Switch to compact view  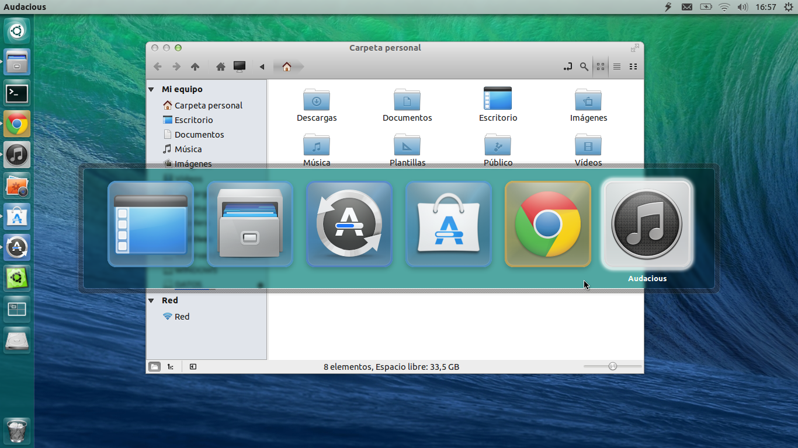click(x=633, y=66)
